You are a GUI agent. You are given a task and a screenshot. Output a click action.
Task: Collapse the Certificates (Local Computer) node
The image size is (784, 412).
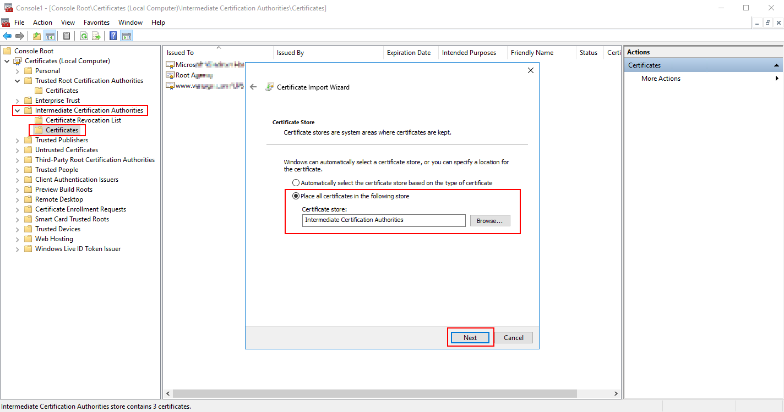(7, 60)
